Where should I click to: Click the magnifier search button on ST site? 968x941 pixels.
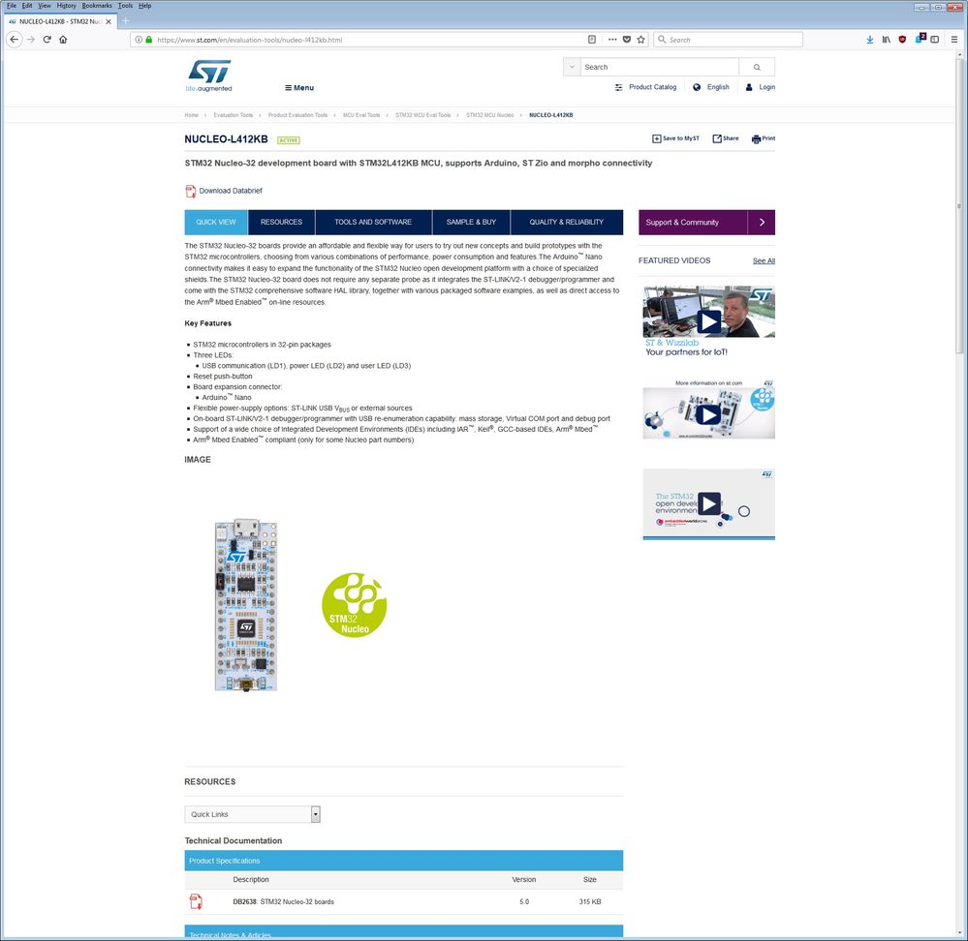757,67
